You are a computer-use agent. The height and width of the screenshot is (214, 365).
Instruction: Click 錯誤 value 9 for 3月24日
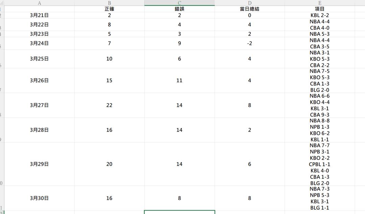(x=179, y=43)
